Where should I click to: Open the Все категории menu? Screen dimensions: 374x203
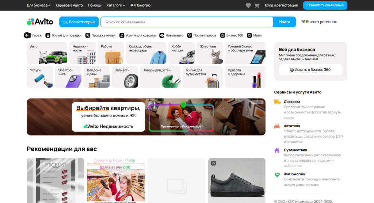tap(79, 22)
